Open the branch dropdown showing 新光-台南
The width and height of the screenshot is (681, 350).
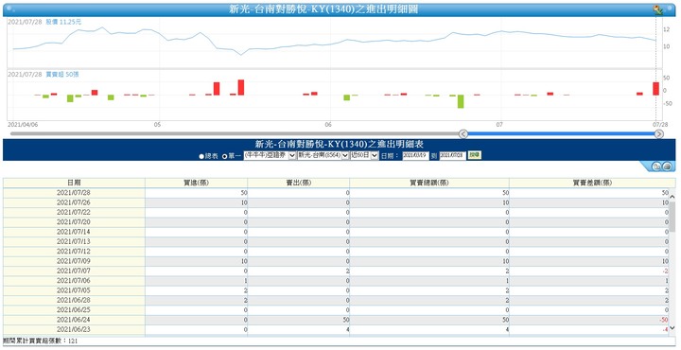[x=323, y=155]
